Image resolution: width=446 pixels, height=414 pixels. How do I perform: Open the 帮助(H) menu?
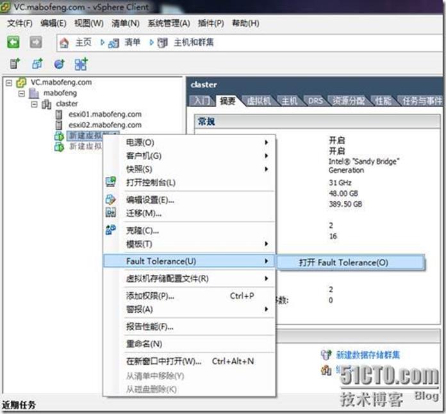click(246, 23)
